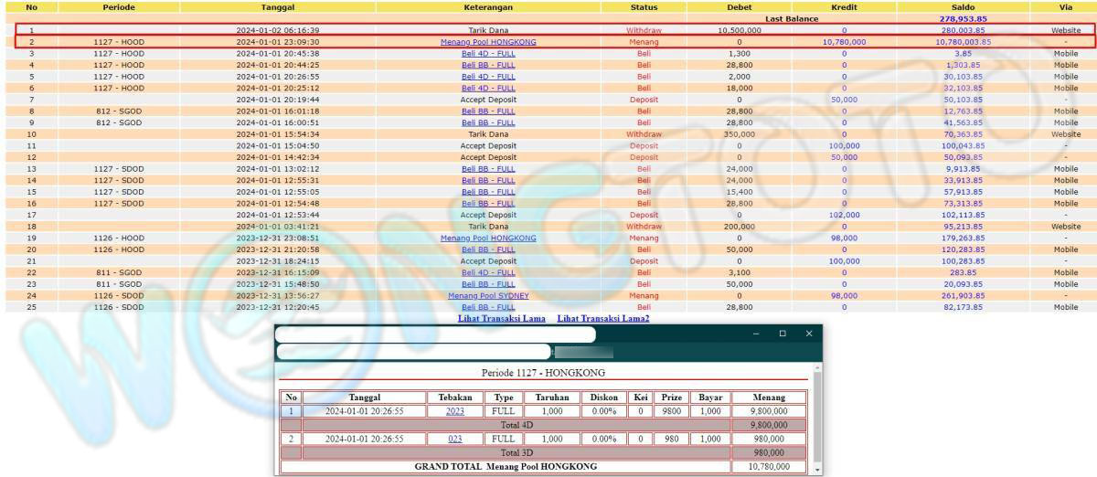This screenshot has width=1097, height=477.
Task: Open Beli 4D - FULL in row 22
Action: [x=488, y=272]
